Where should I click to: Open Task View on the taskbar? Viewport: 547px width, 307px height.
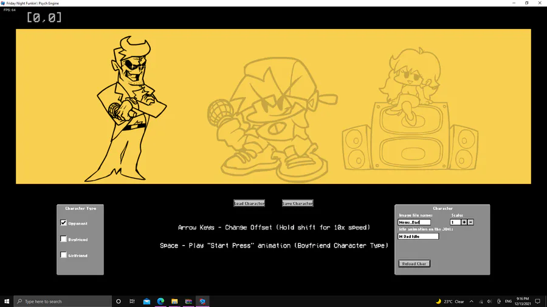coord(132,302)
